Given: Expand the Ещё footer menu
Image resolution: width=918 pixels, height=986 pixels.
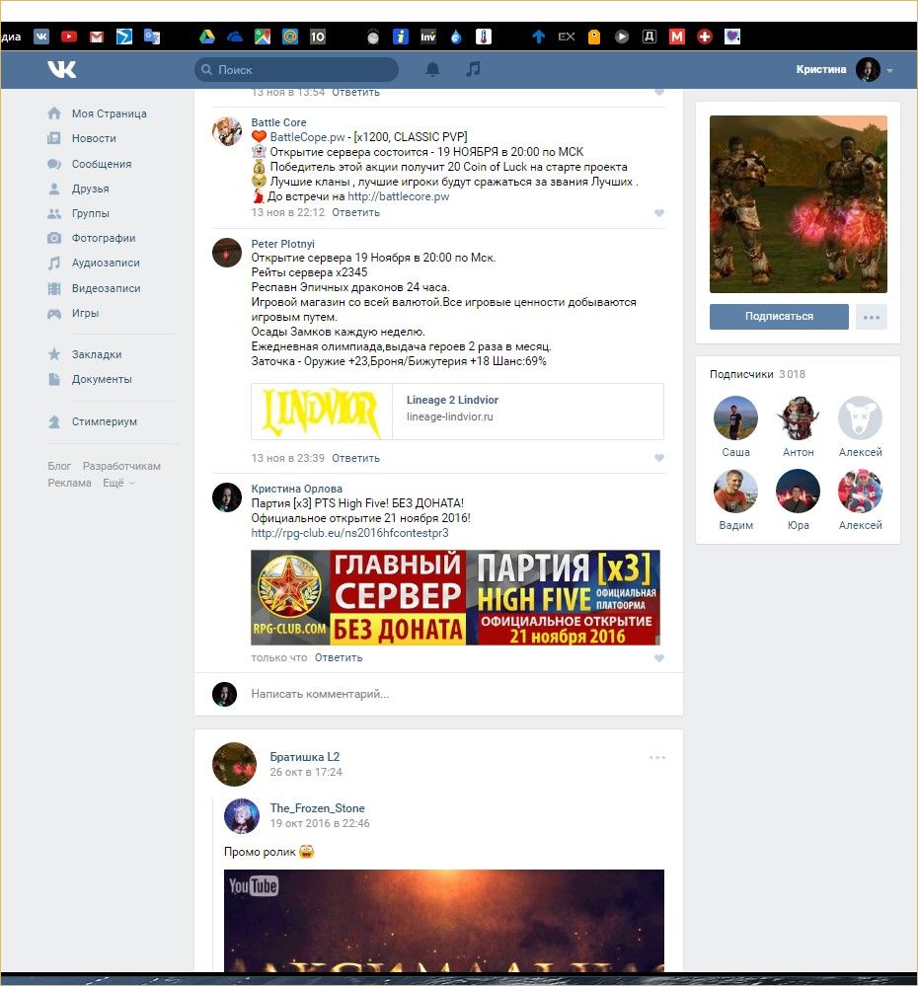Looking at the screenshot, I should point(118,483).
